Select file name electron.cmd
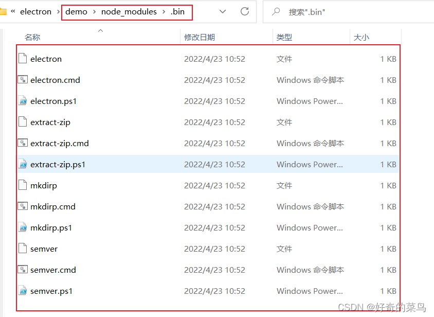Viewport: 434px width, 317px height. [x=55, y=80]
